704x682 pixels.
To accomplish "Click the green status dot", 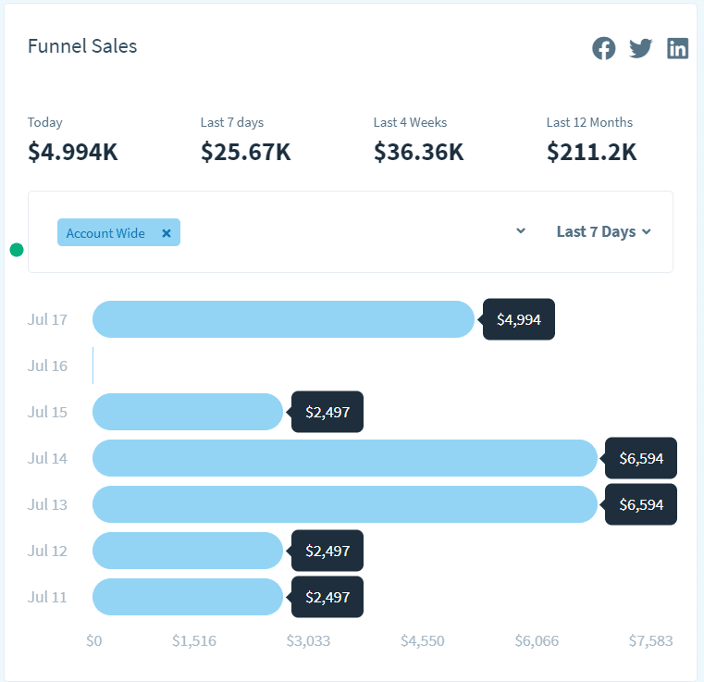I will pos(17,250).
